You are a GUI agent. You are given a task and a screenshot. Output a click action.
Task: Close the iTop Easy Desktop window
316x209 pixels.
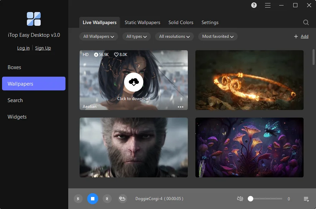pos(309,5)
